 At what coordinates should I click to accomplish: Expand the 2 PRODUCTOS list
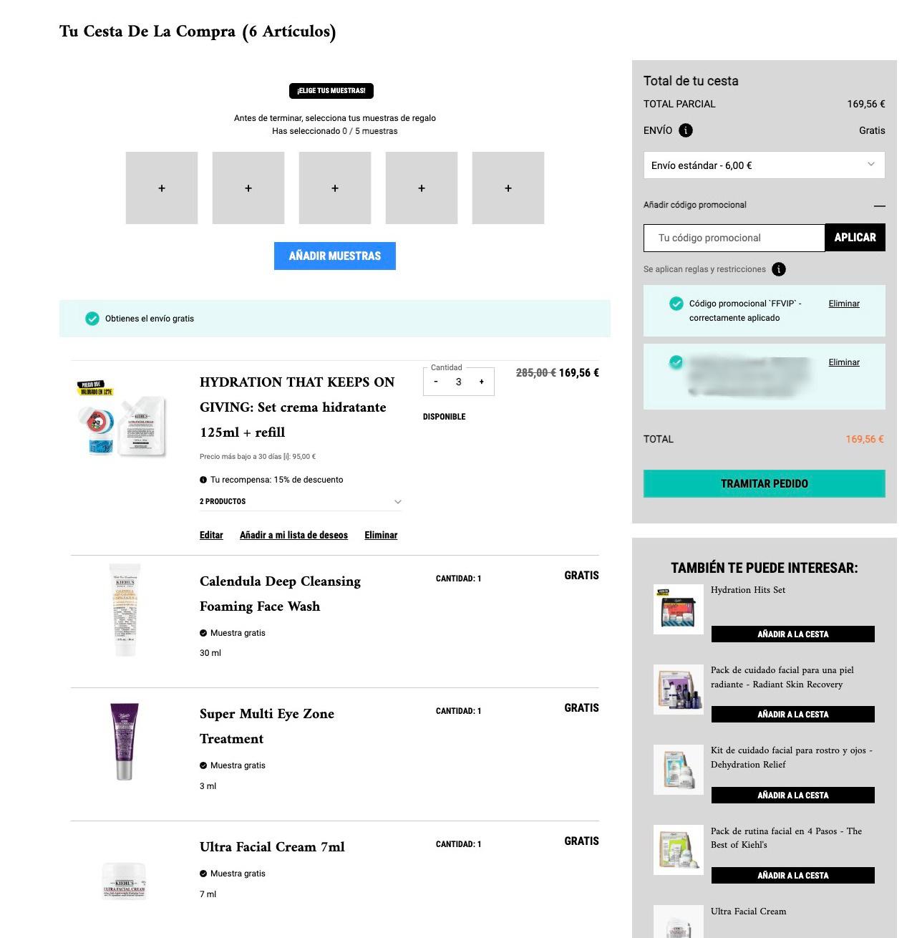300,501
